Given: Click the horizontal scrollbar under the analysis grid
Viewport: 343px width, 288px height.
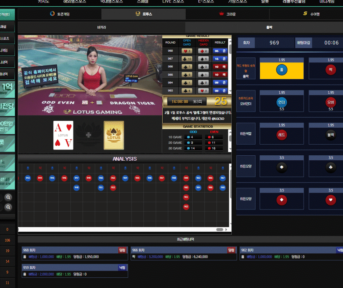Looking at the screenshot, I should coord(220,230).
